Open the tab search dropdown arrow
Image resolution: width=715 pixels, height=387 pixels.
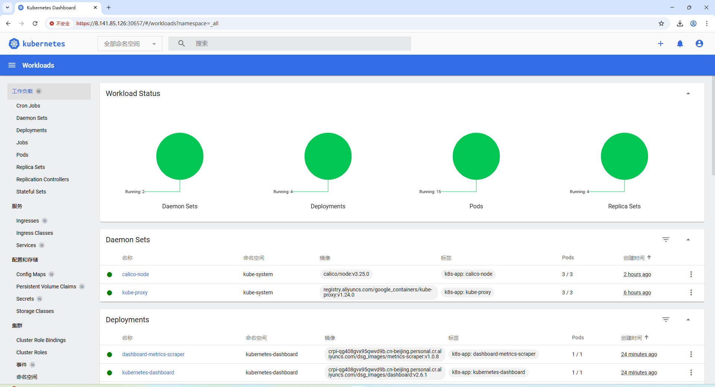tap(7, 7)
